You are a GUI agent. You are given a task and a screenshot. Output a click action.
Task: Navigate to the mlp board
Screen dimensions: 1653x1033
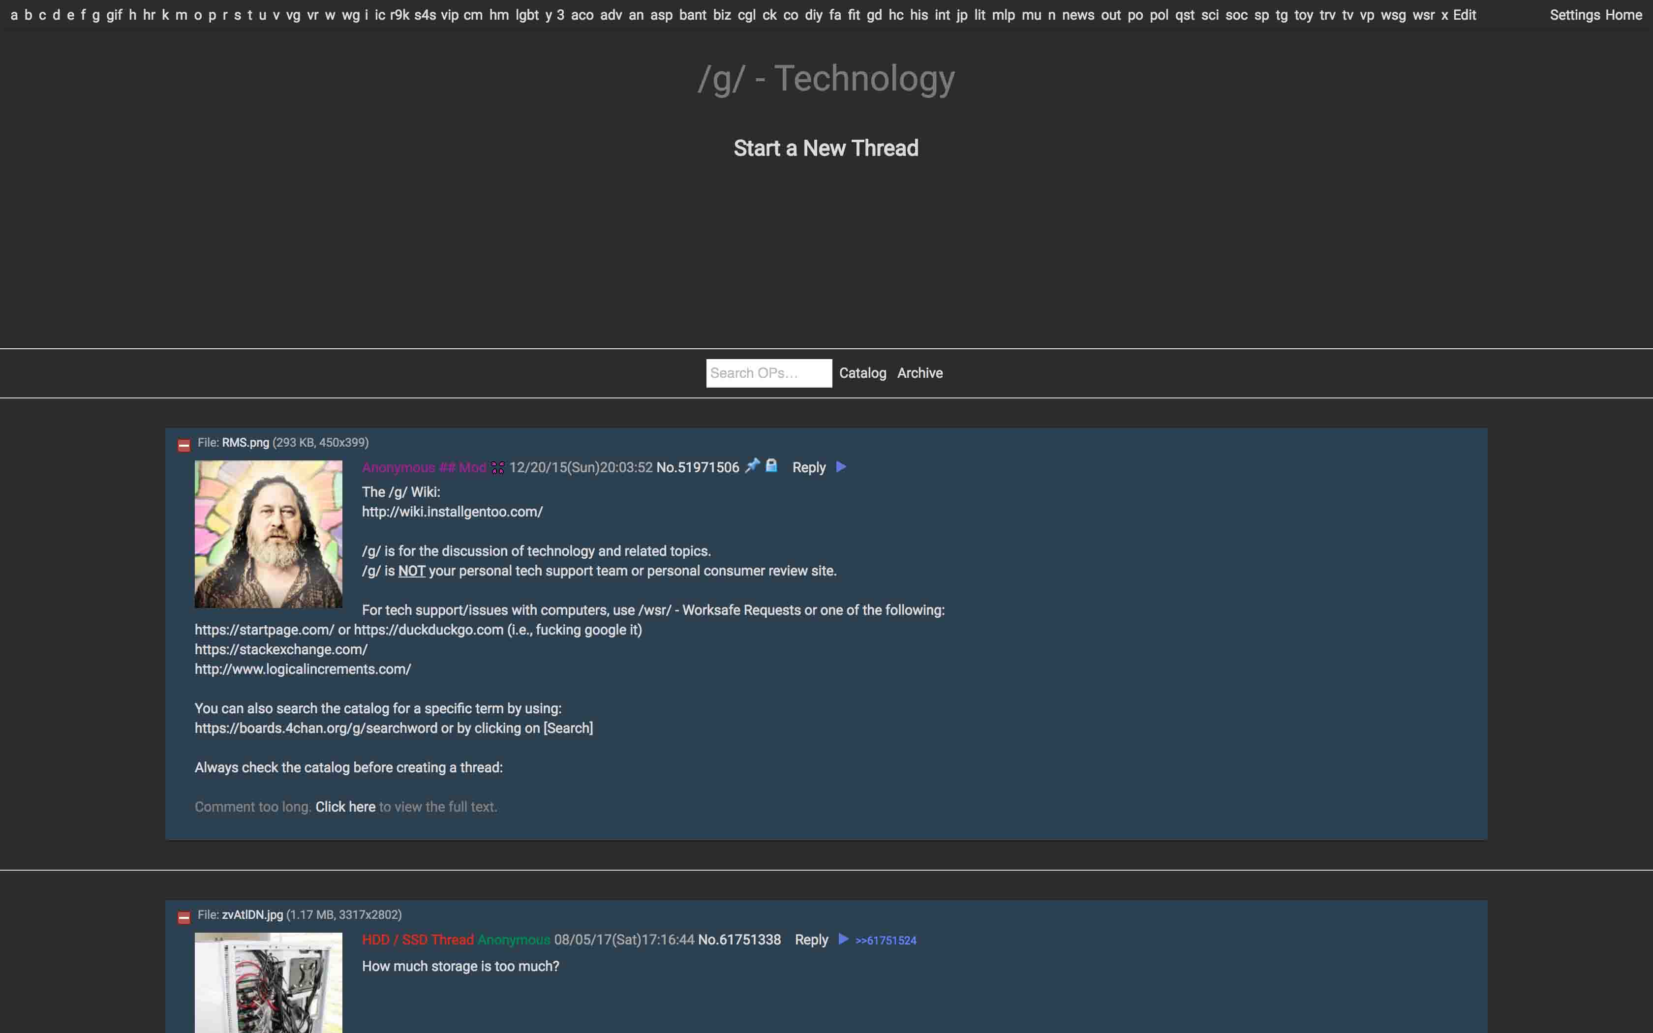[1004, 15]
